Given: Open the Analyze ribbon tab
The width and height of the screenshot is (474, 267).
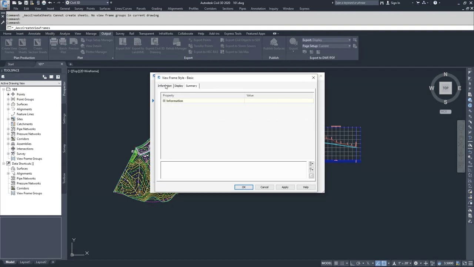Looking at the screenshot, I should tap(64, 33).
